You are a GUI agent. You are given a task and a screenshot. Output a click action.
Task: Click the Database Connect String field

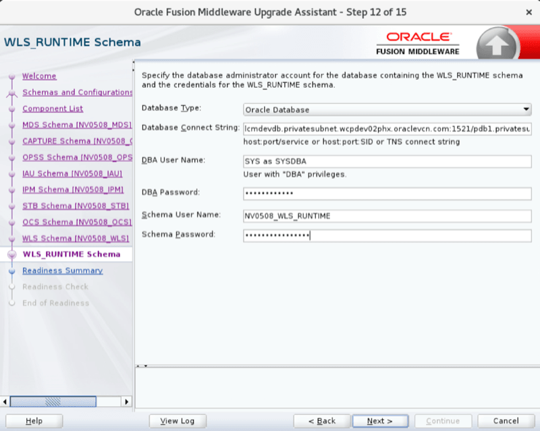(x=387, y=129)
